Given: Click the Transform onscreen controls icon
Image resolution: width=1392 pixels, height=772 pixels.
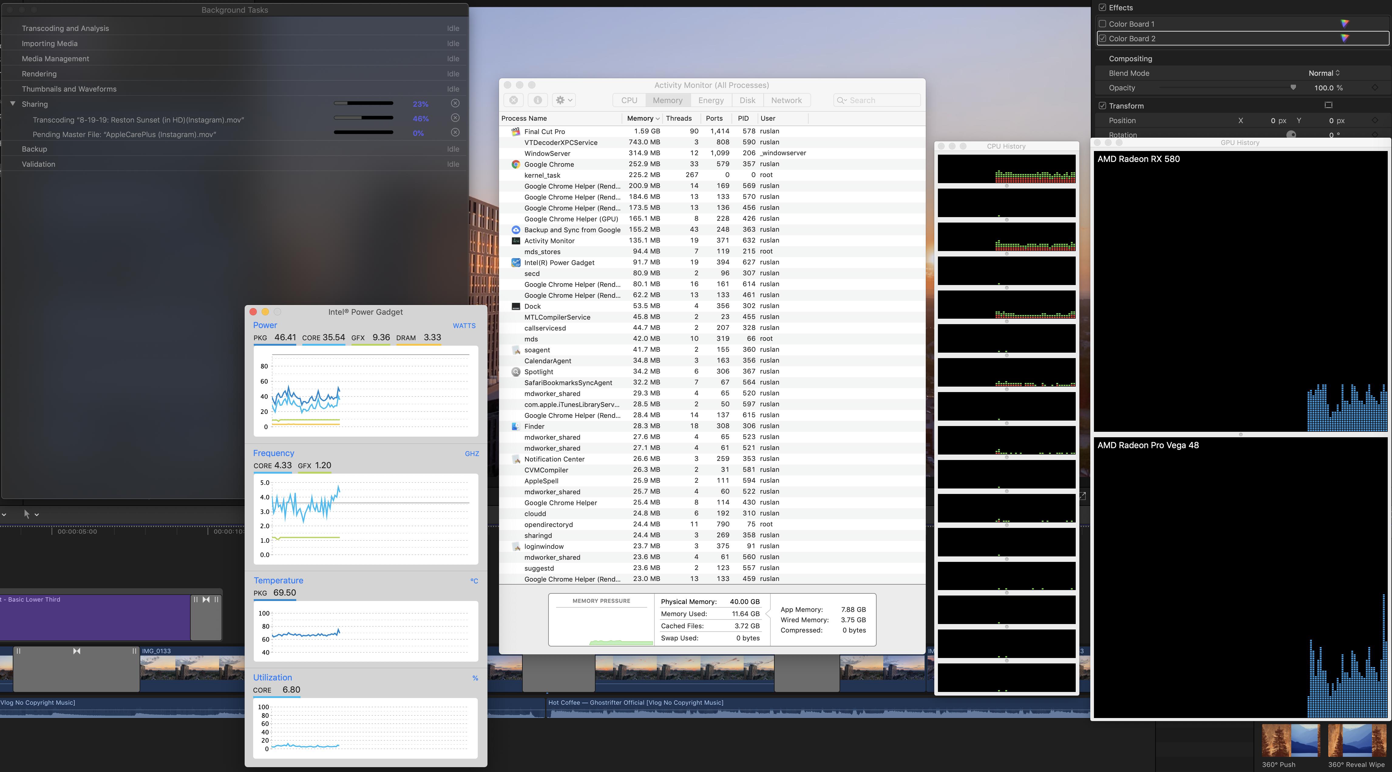Looking at the screenshot, I should [1328, 105].
